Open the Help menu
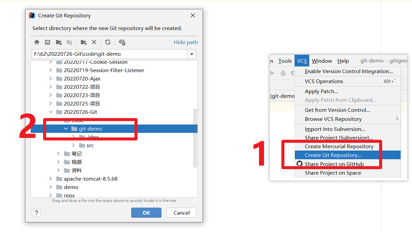Screen dimensions: 412x232 pos(343,61)
